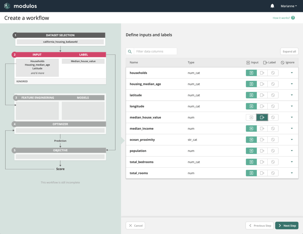Mark latitude as Label
The height and width of the screenshot is (234, 303).
(262, 95)
